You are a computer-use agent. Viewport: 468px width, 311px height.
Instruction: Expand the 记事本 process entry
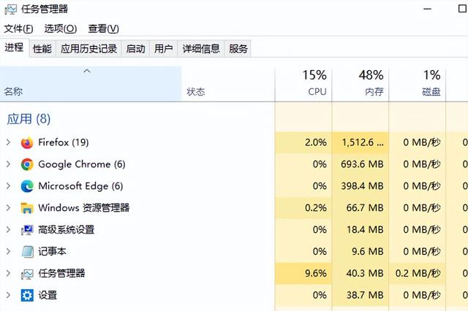8,251
